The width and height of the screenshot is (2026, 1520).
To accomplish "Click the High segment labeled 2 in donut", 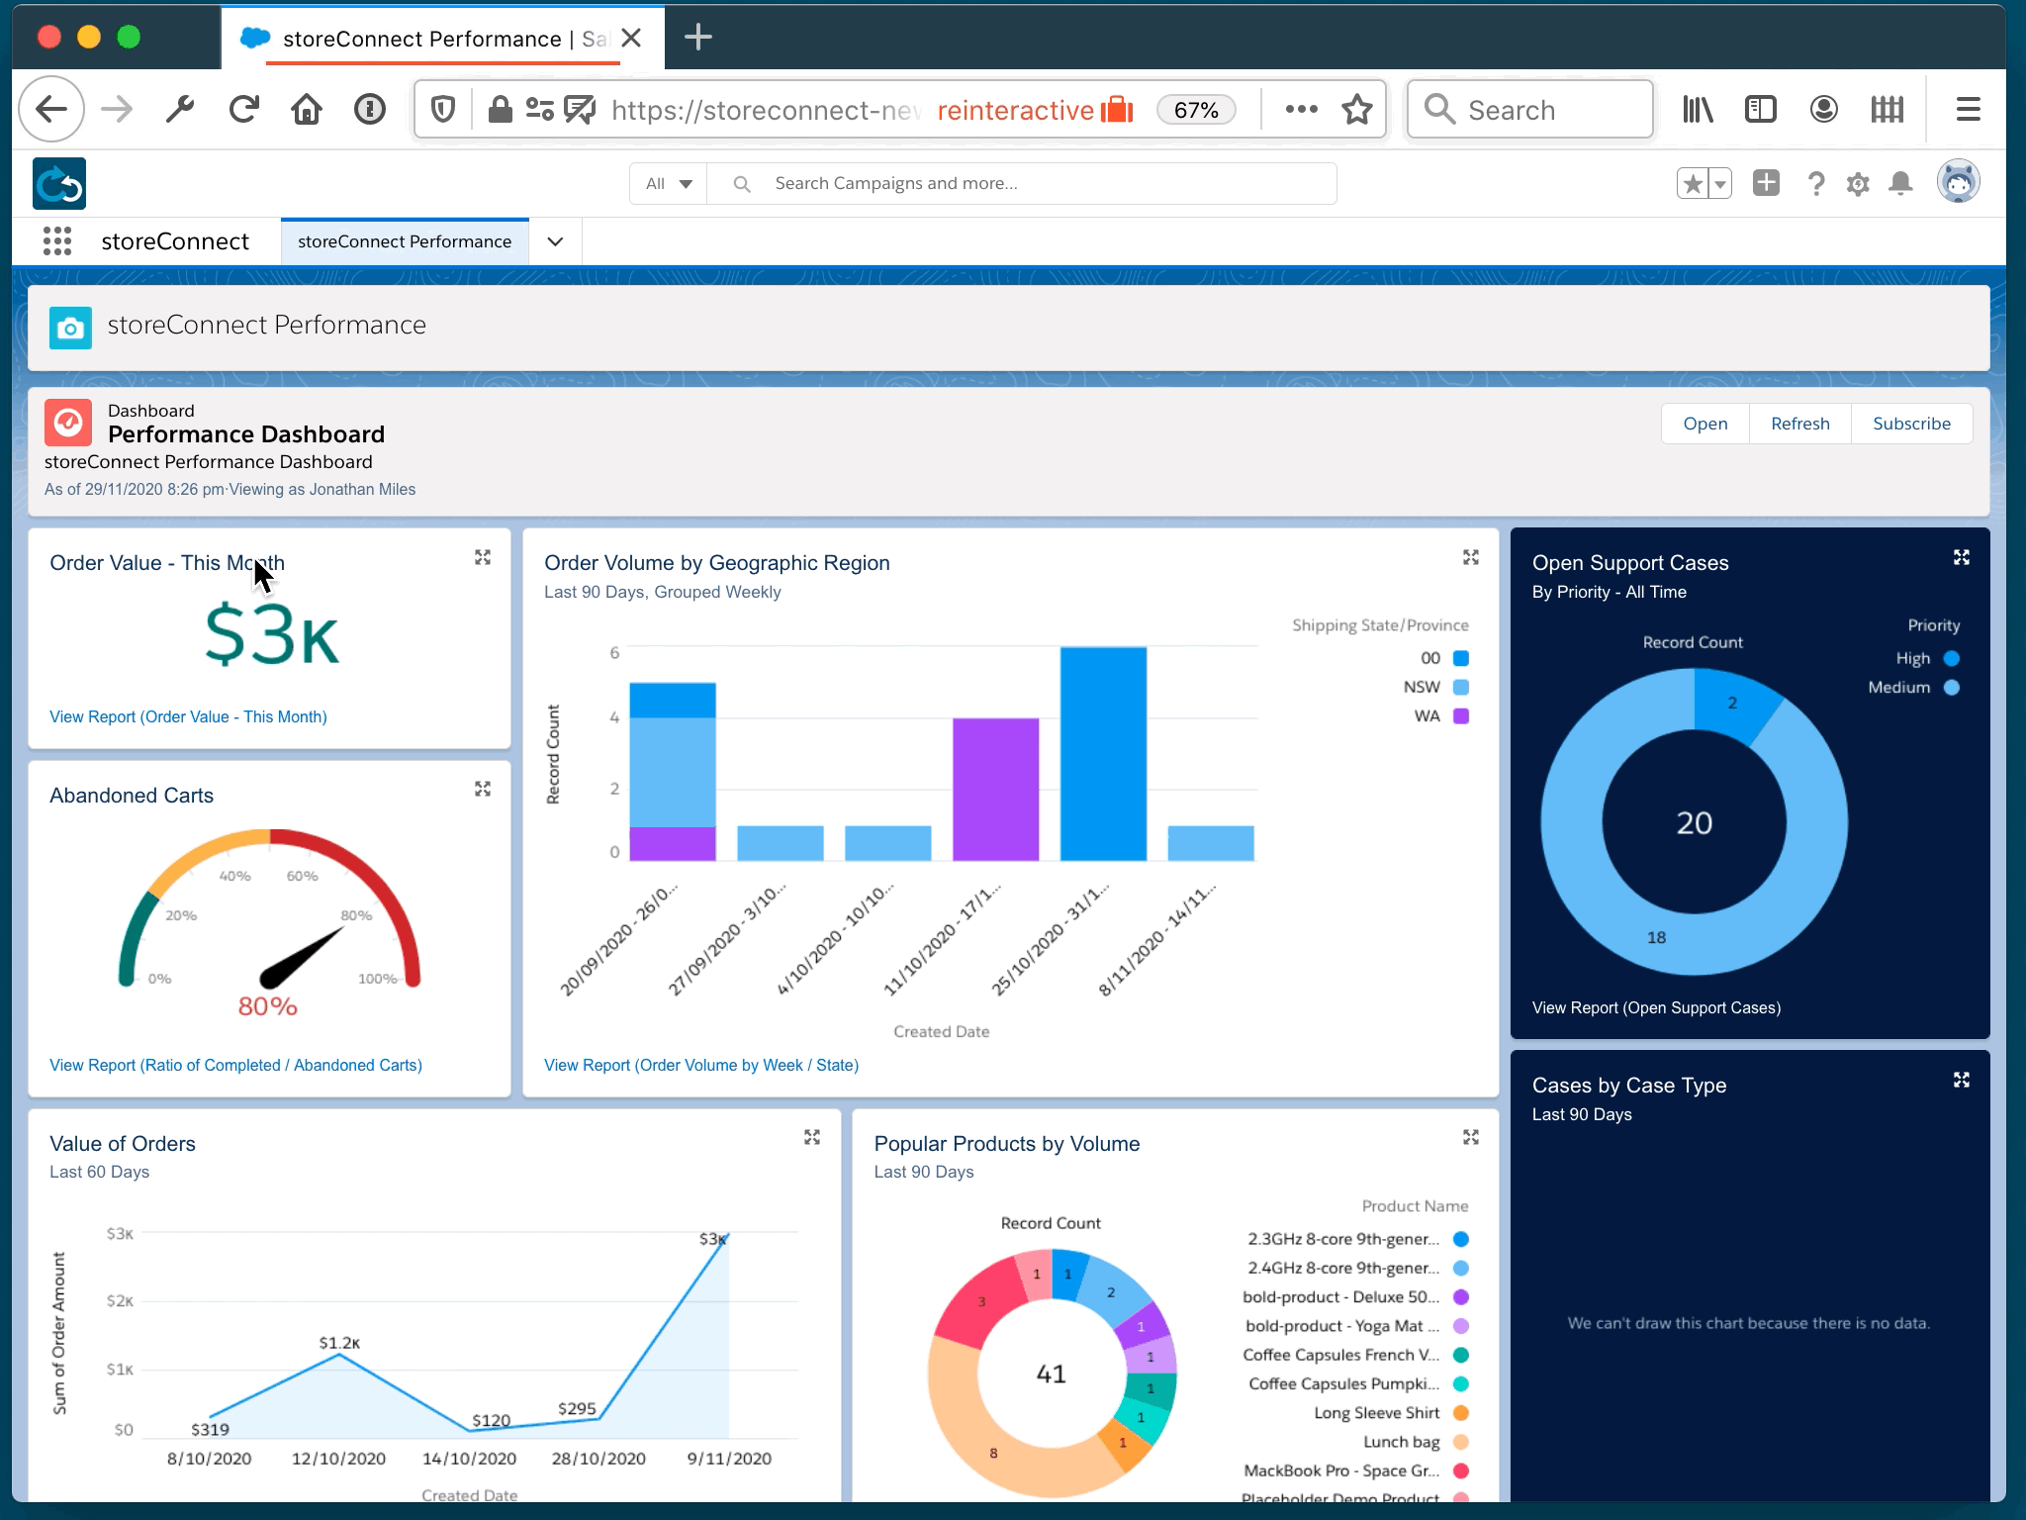I will [x=1734, y=703].
